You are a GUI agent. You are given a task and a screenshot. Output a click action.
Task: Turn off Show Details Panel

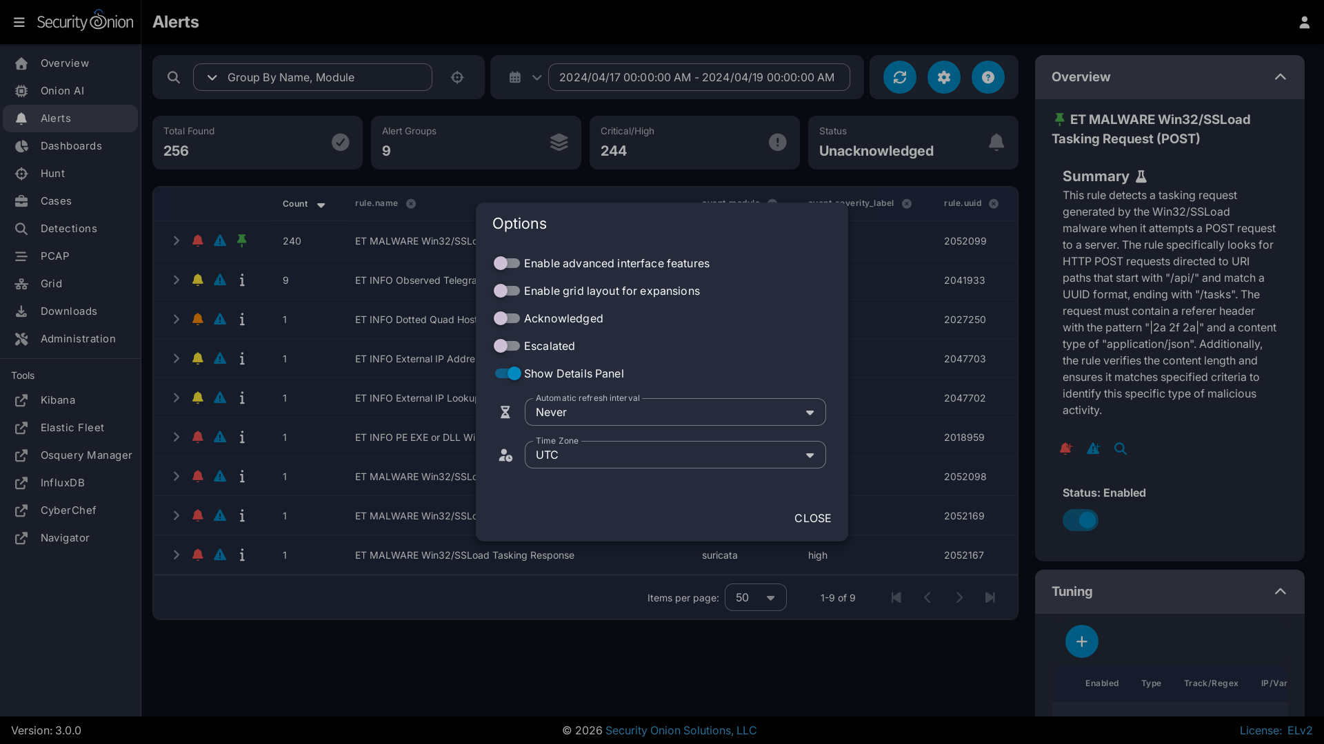click(508, 373)
